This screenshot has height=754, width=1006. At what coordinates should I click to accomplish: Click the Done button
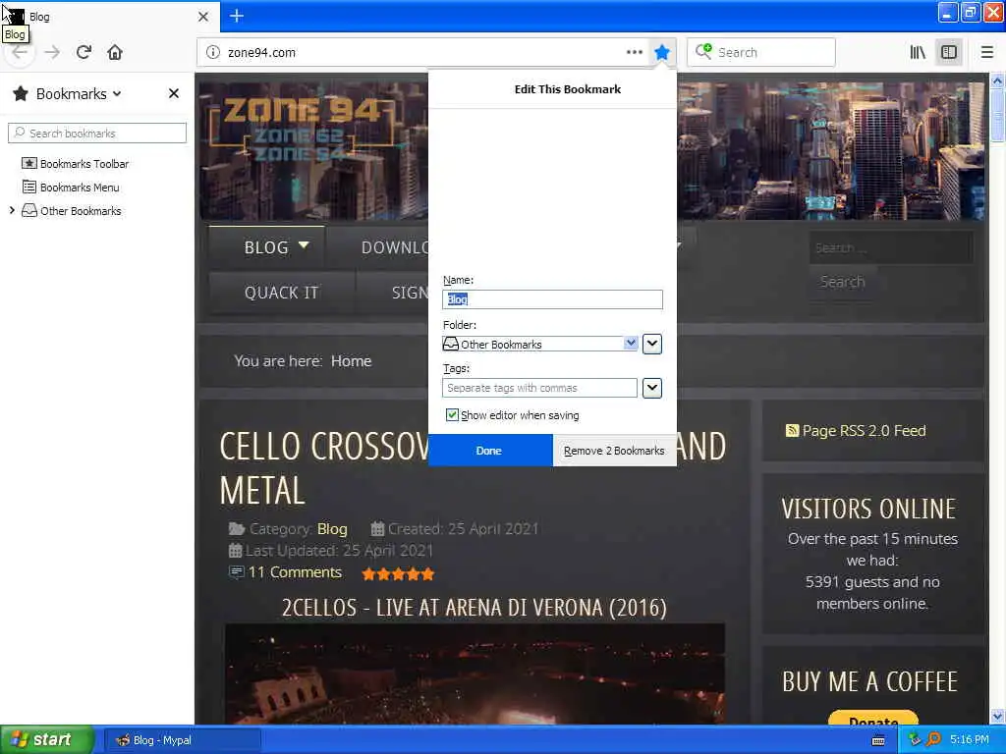[x=489, y=451]
